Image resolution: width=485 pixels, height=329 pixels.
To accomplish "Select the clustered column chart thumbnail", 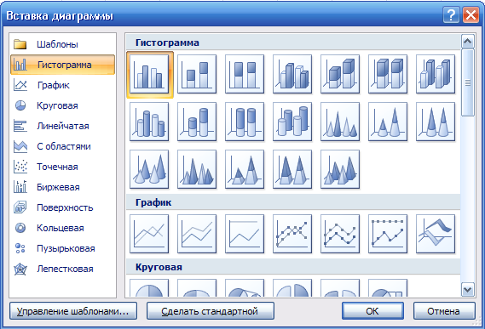I will (149, 74).
